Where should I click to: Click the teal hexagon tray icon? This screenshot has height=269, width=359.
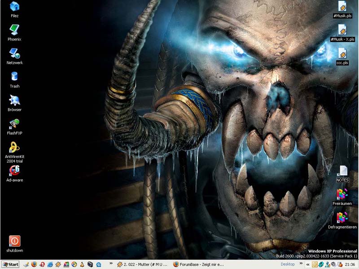click(x=321, y=265)
